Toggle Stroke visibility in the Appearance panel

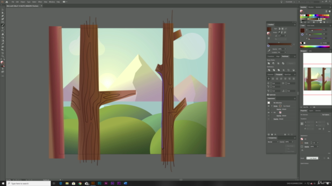269,106
